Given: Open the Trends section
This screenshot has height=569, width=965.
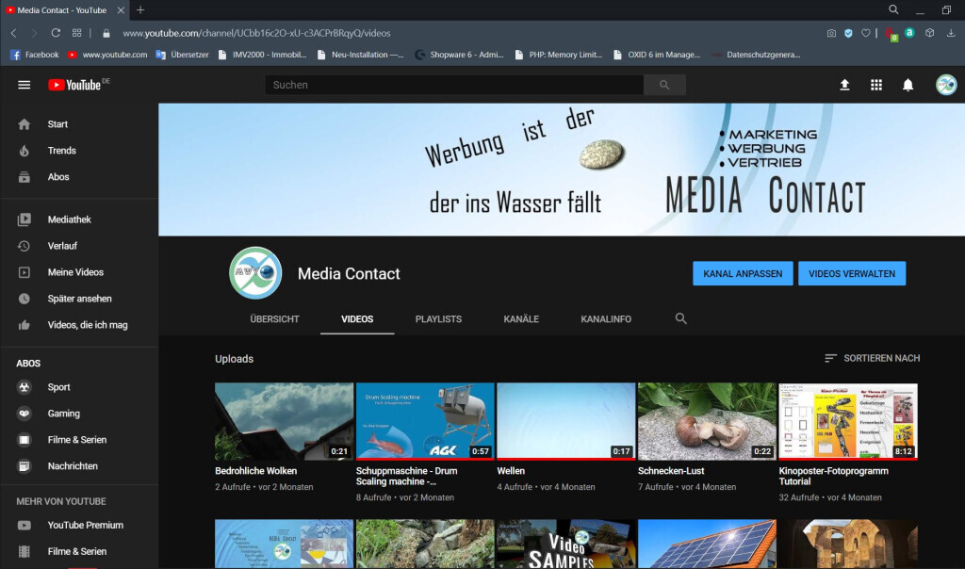Looking at the screenshot, I should tap(60, 150).
